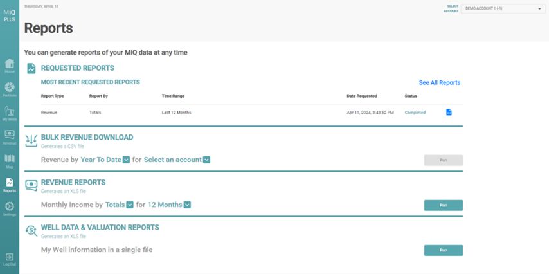Run the Revenue Reports monthly income report

point(444,205)
